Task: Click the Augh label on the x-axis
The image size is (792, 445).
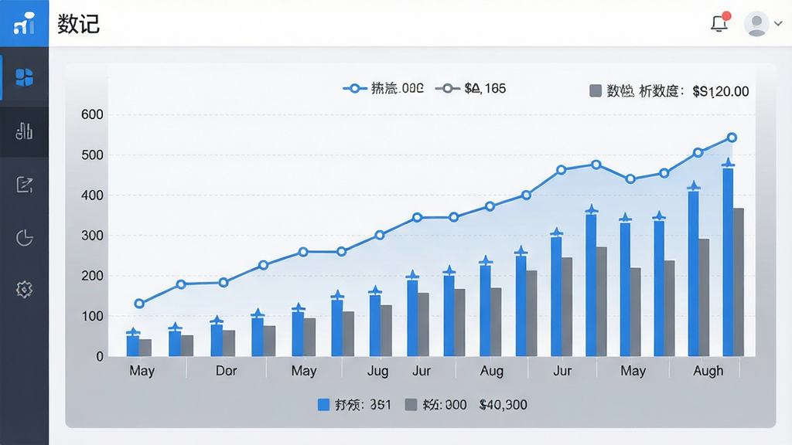Action: point(708,372)
